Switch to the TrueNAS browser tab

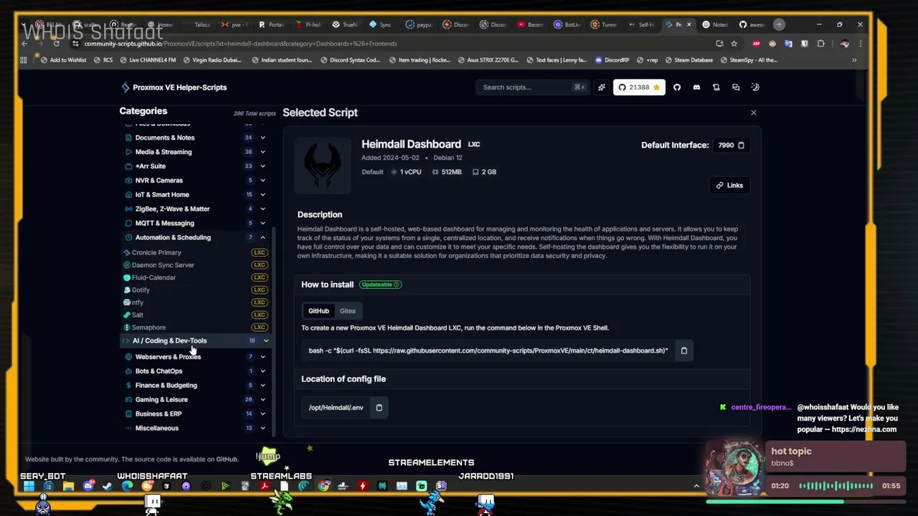346,24
